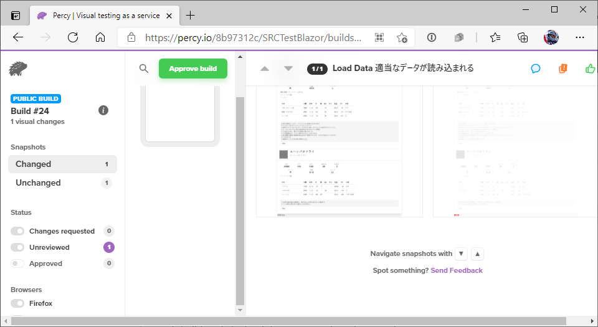Open the Favorites list icon
Screen dimensions: 598x327
495,37
